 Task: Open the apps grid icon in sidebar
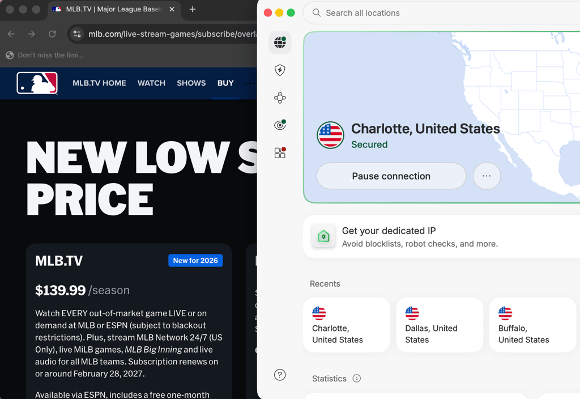pyautogui.click(x=280, y=152)
